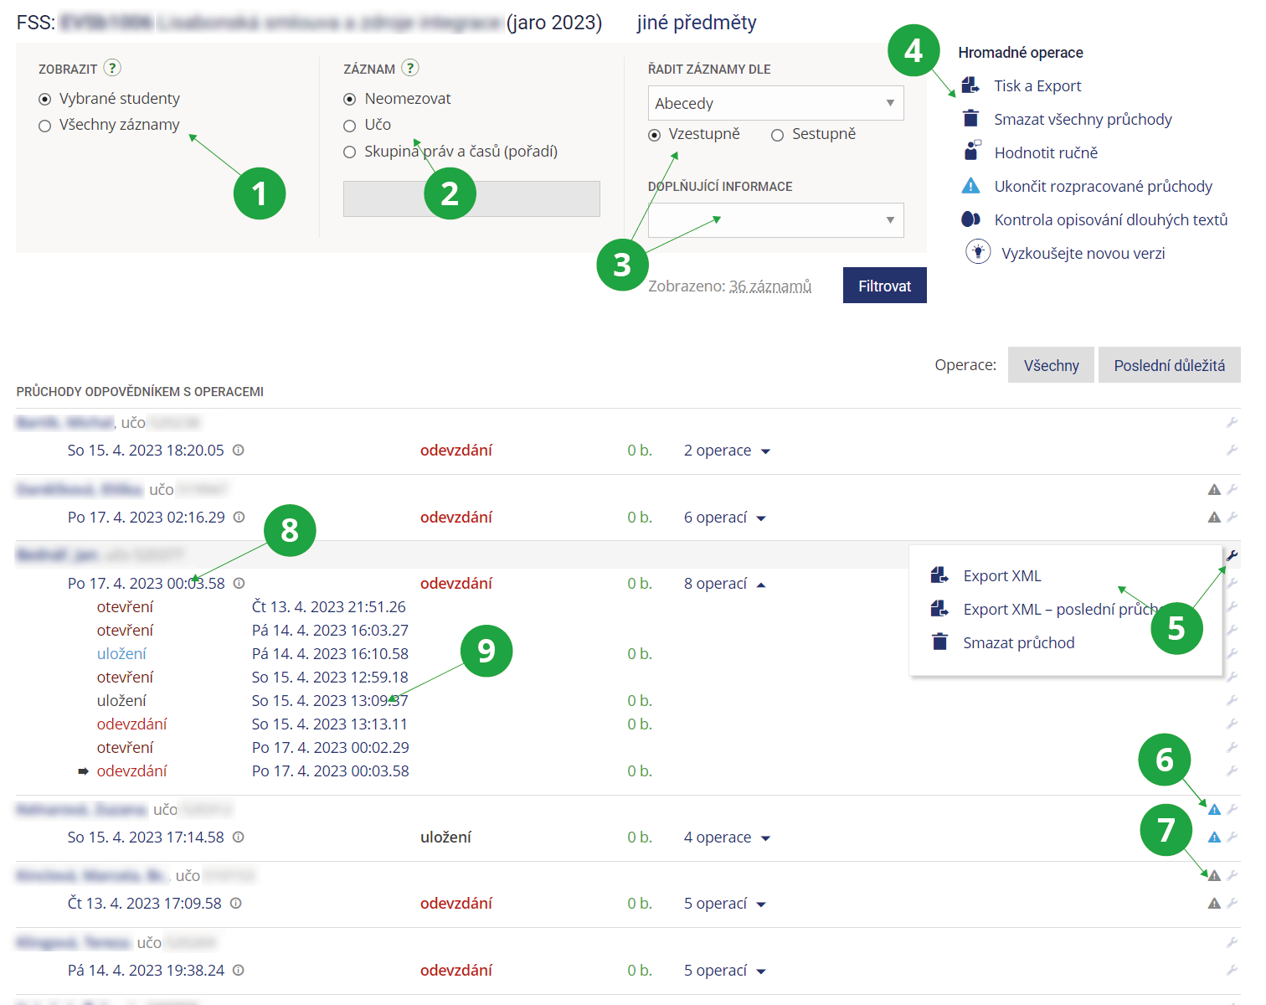
Task: Click the Poslední důležitá operations button
Action: coord(1169,365)
